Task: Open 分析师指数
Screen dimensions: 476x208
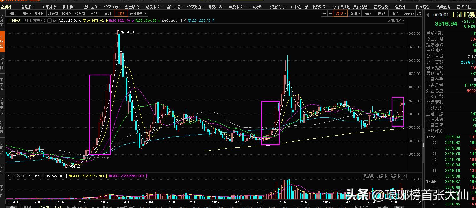Action: pyautogui.click(x=341, y=7)
